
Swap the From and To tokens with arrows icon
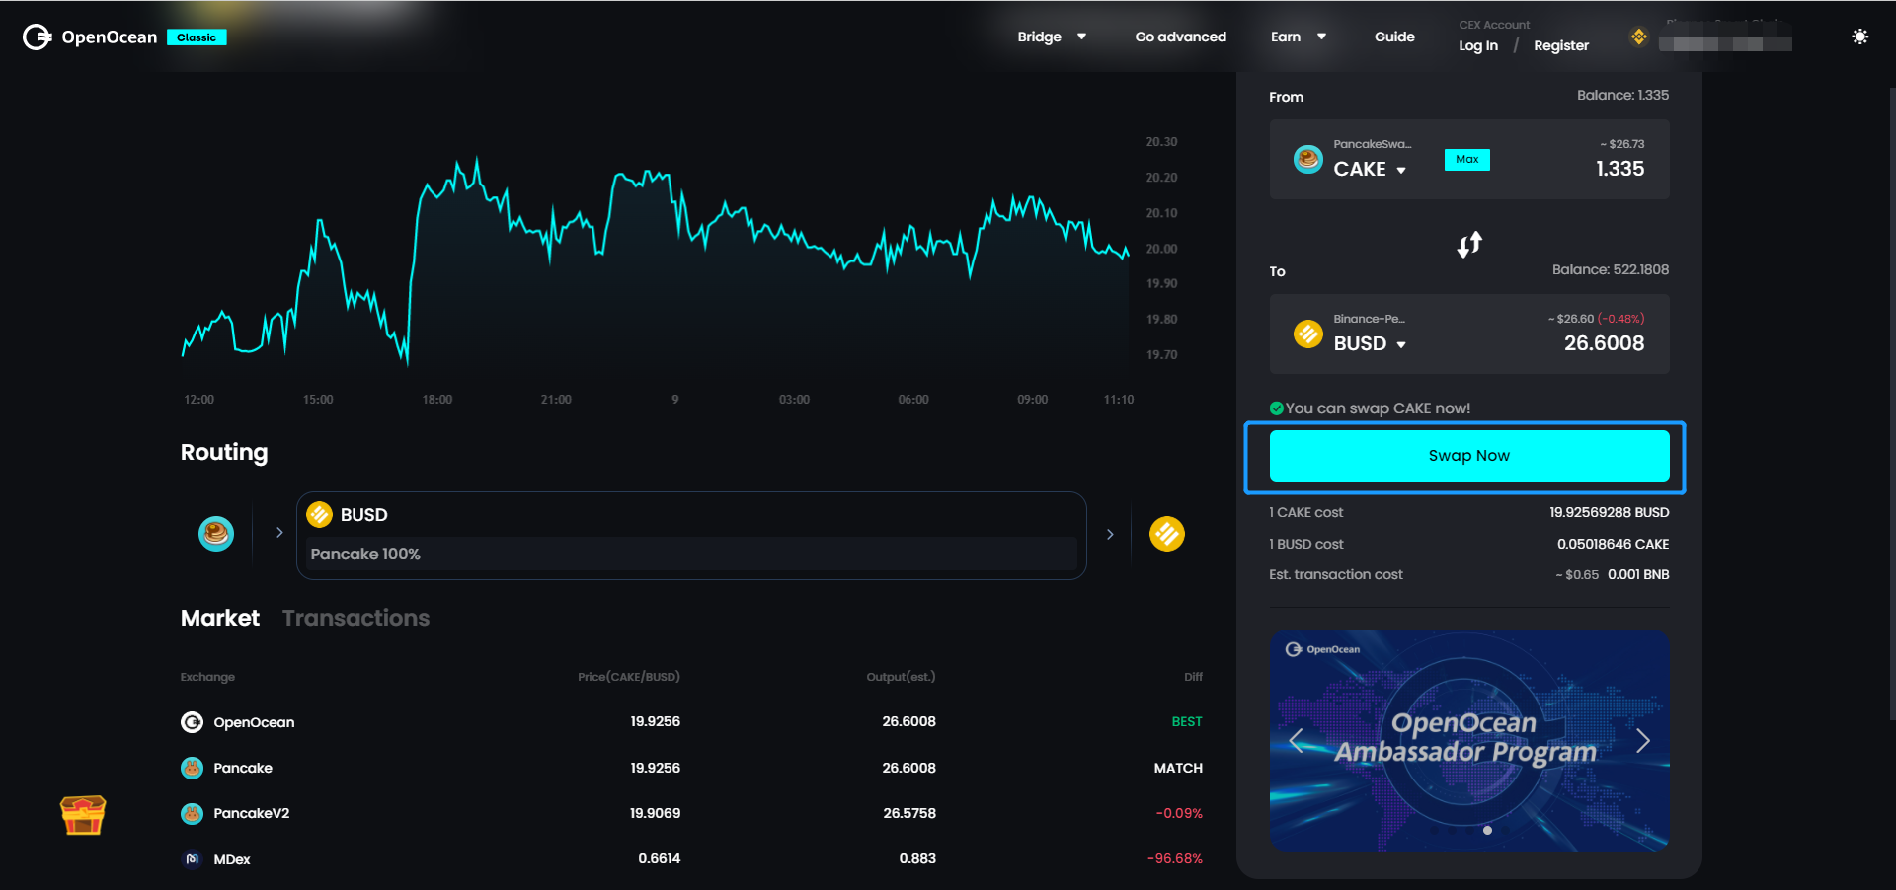point(1469,244)
